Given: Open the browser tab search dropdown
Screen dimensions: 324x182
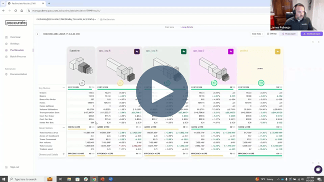Looking at the screenshot, I should coord(3,3).
